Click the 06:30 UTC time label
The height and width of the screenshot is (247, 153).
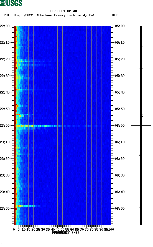[x=120, y=175]
